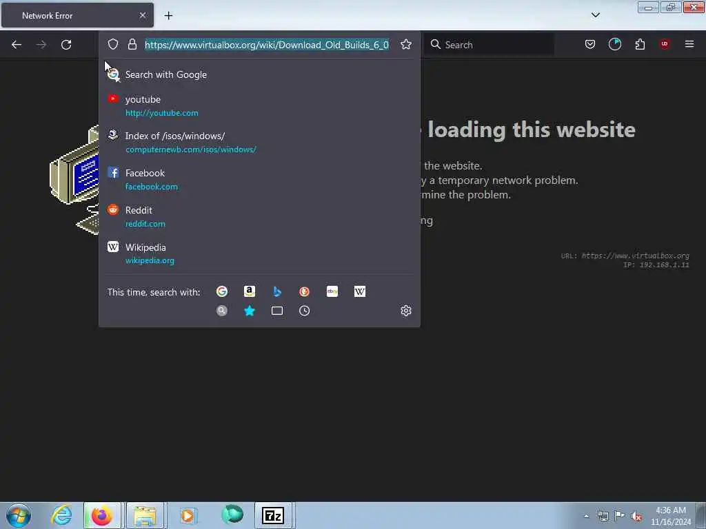Select the Network Error tab
706x529 pixels.
pyautogui.click(x=77, y=15)
